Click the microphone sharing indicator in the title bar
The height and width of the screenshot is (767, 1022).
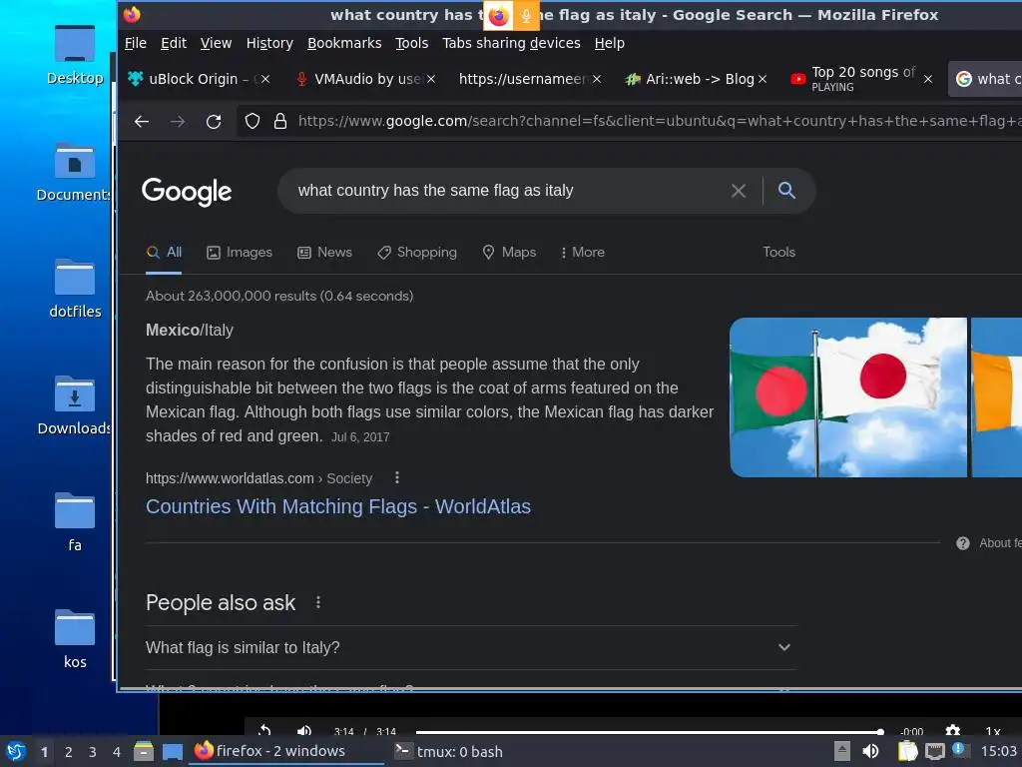point(526,16)
